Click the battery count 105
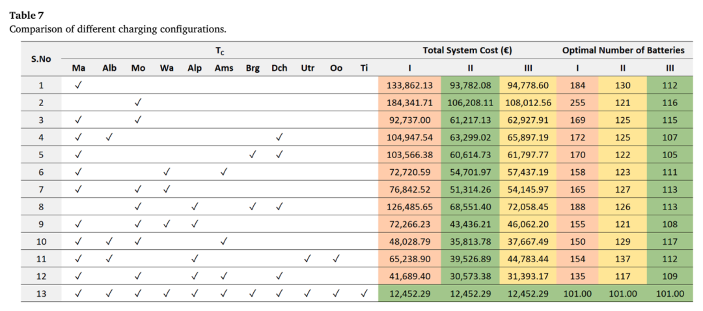The image size is (703, 311). 670,155
